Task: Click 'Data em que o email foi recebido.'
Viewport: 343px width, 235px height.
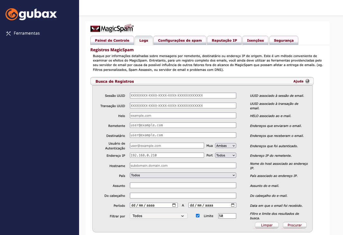Action: (276, 206)
